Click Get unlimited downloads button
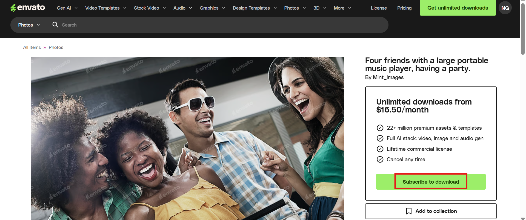This screenshot has height=220, width=526. (x=458, y=8)
